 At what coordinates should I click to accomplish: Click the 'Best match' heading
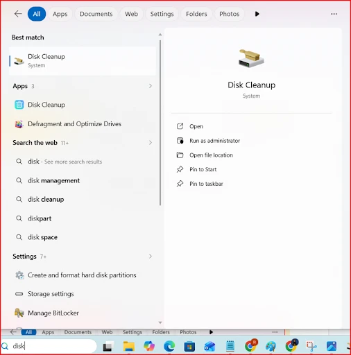click(28, 37)
